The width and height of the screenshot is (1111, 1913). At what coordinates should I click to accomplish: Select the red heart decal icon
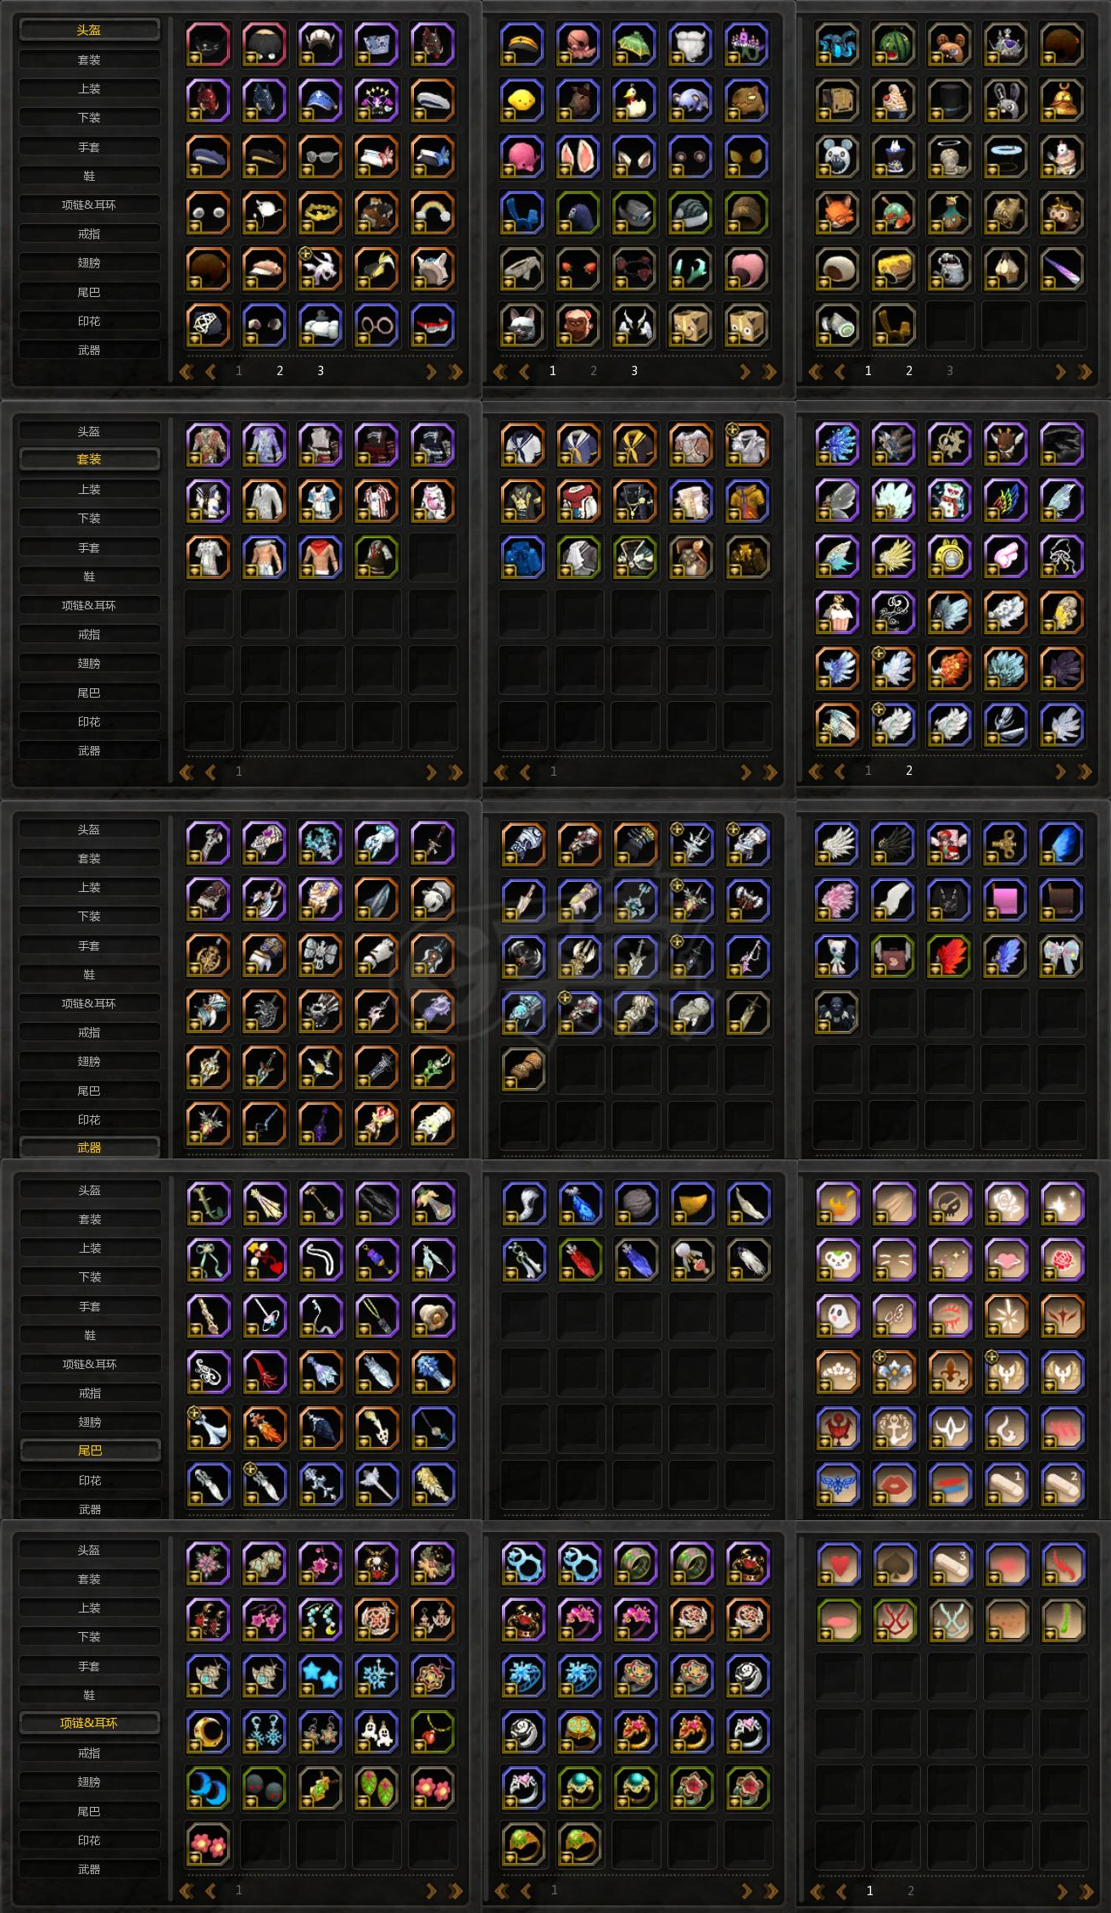point(838,1563)
